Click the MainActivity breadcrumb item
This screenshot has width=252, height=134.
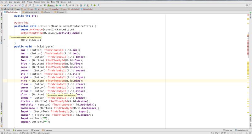point(86,9)
